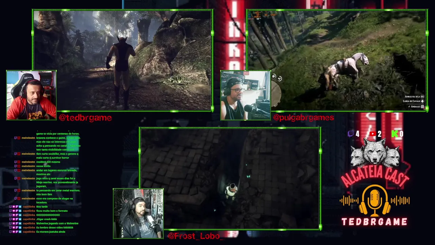Click username meirelestm on 'resident evil mesmo'

28,162
